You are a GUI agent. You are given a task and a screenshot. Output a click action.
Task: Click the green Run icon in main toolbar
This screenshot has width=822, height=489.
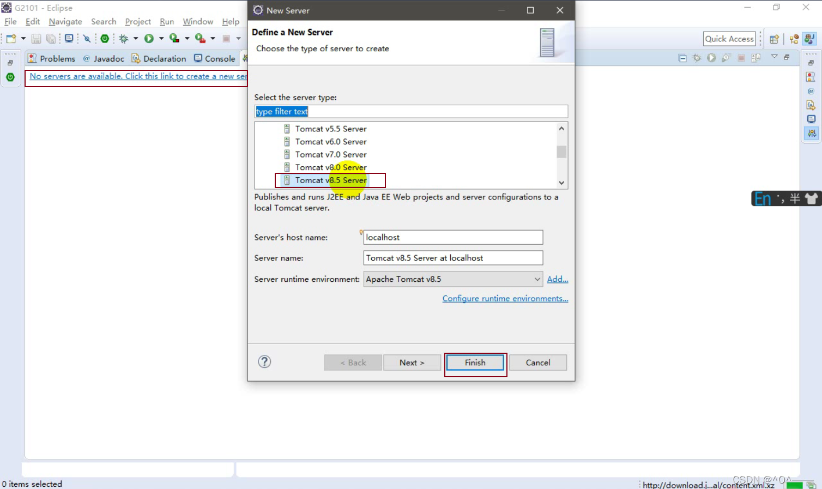(149, 39)
